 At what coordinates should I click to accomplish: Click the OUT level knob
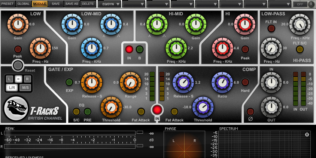pos(271,107)
